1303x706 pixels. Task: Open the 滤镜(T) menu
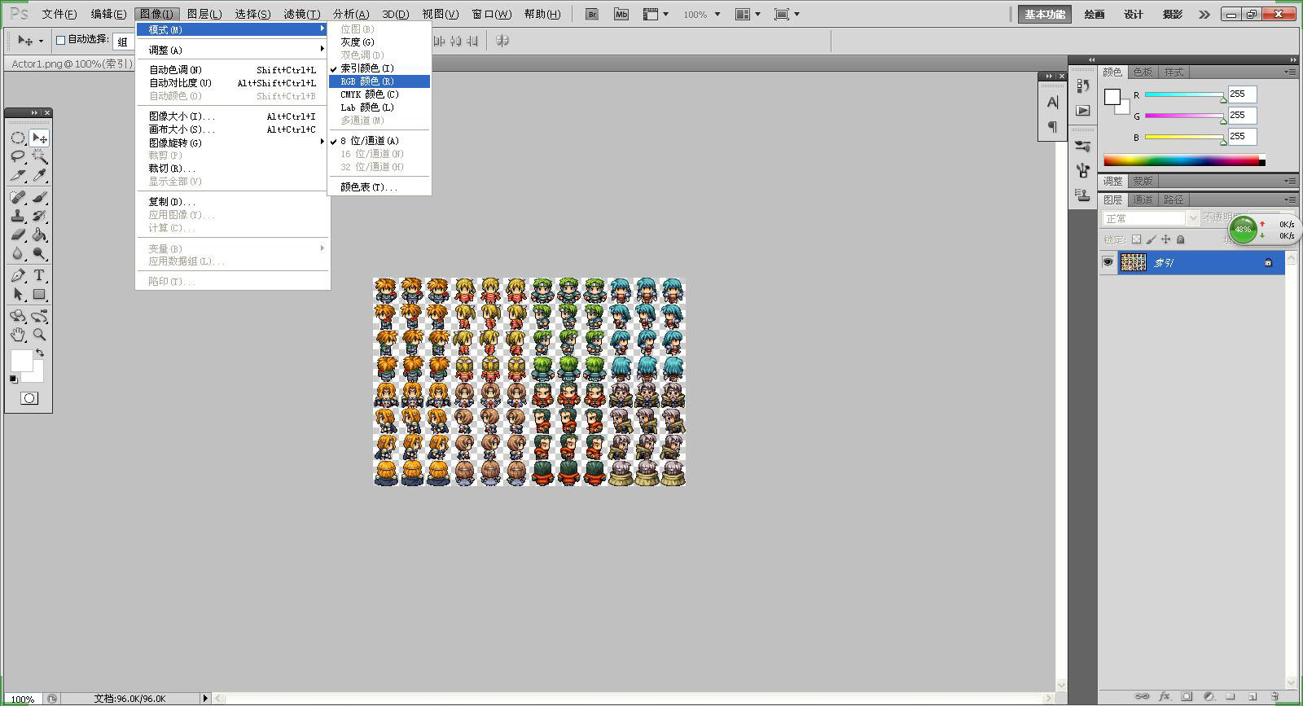tap(301, 14)
